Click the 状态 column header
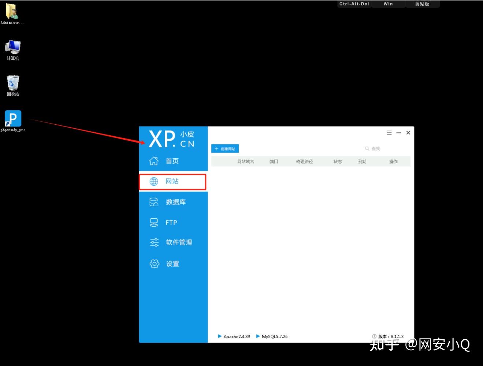Screen dimensions: 483x366 tap(338, 161)
